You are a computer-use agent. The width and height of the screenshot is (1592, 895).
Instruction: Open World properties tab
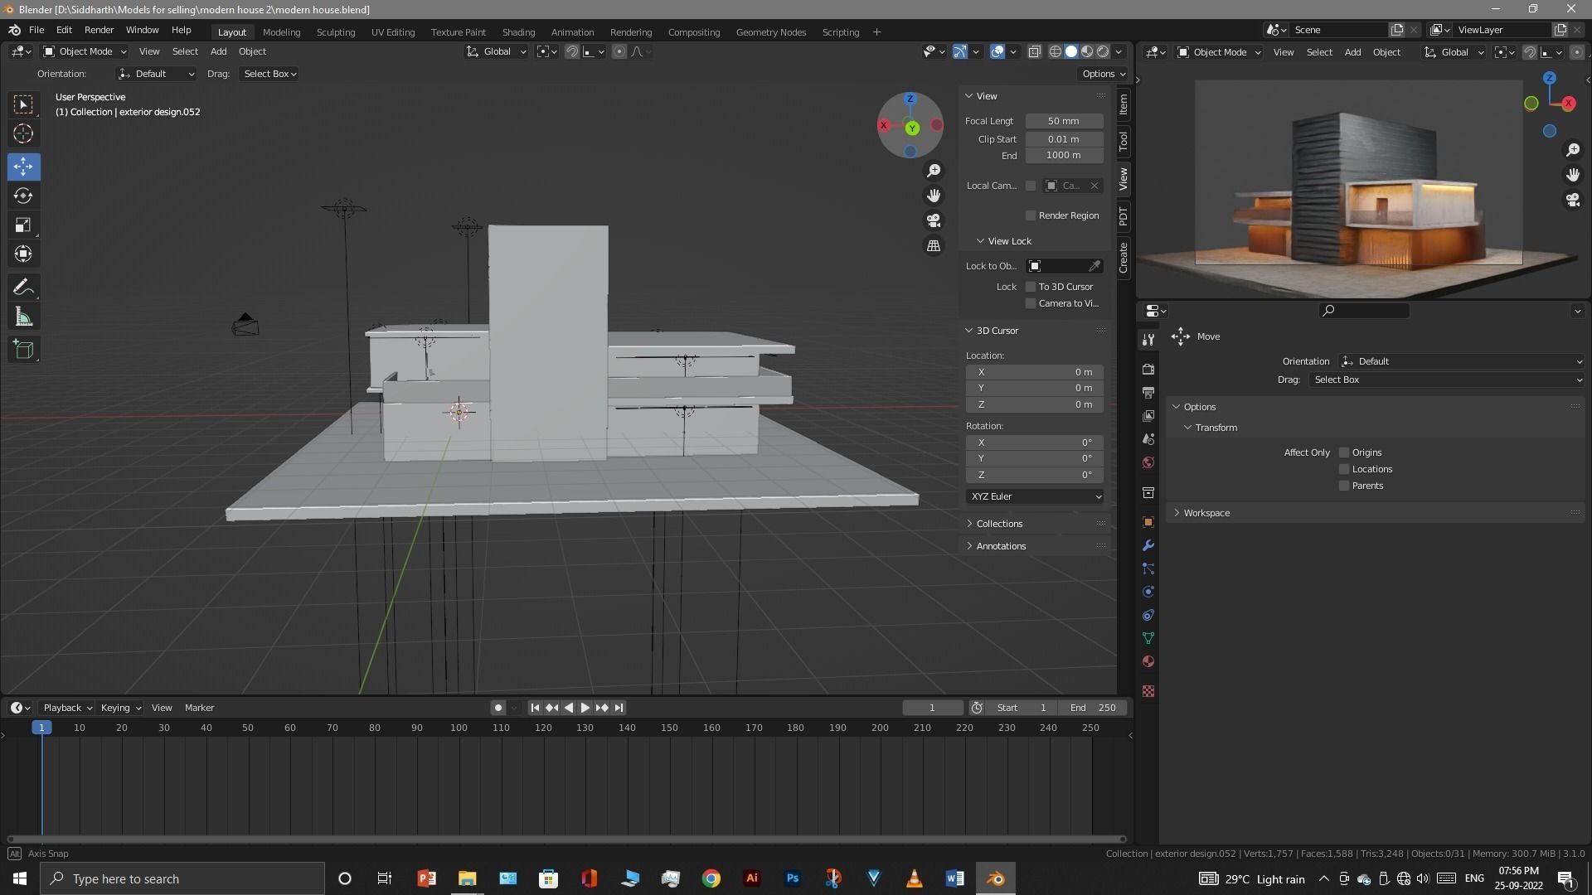coord(1148,462)
